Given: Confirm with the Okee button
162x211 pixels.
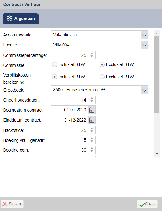Looking at the screenshot, I should pyautogui.click(x=147, y=204).
